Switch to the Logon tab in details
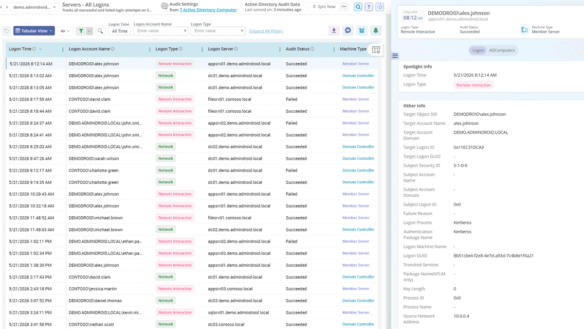 tap(478, 50)
